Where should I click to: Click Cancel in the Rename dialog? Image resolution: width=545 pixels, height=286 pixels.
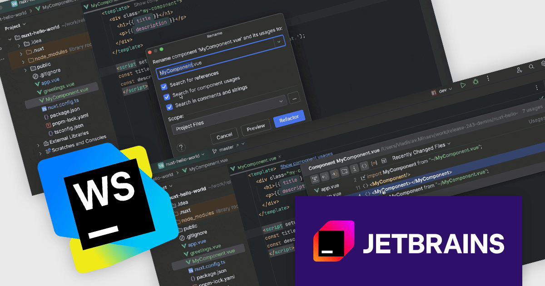click(x=224, y=135)
